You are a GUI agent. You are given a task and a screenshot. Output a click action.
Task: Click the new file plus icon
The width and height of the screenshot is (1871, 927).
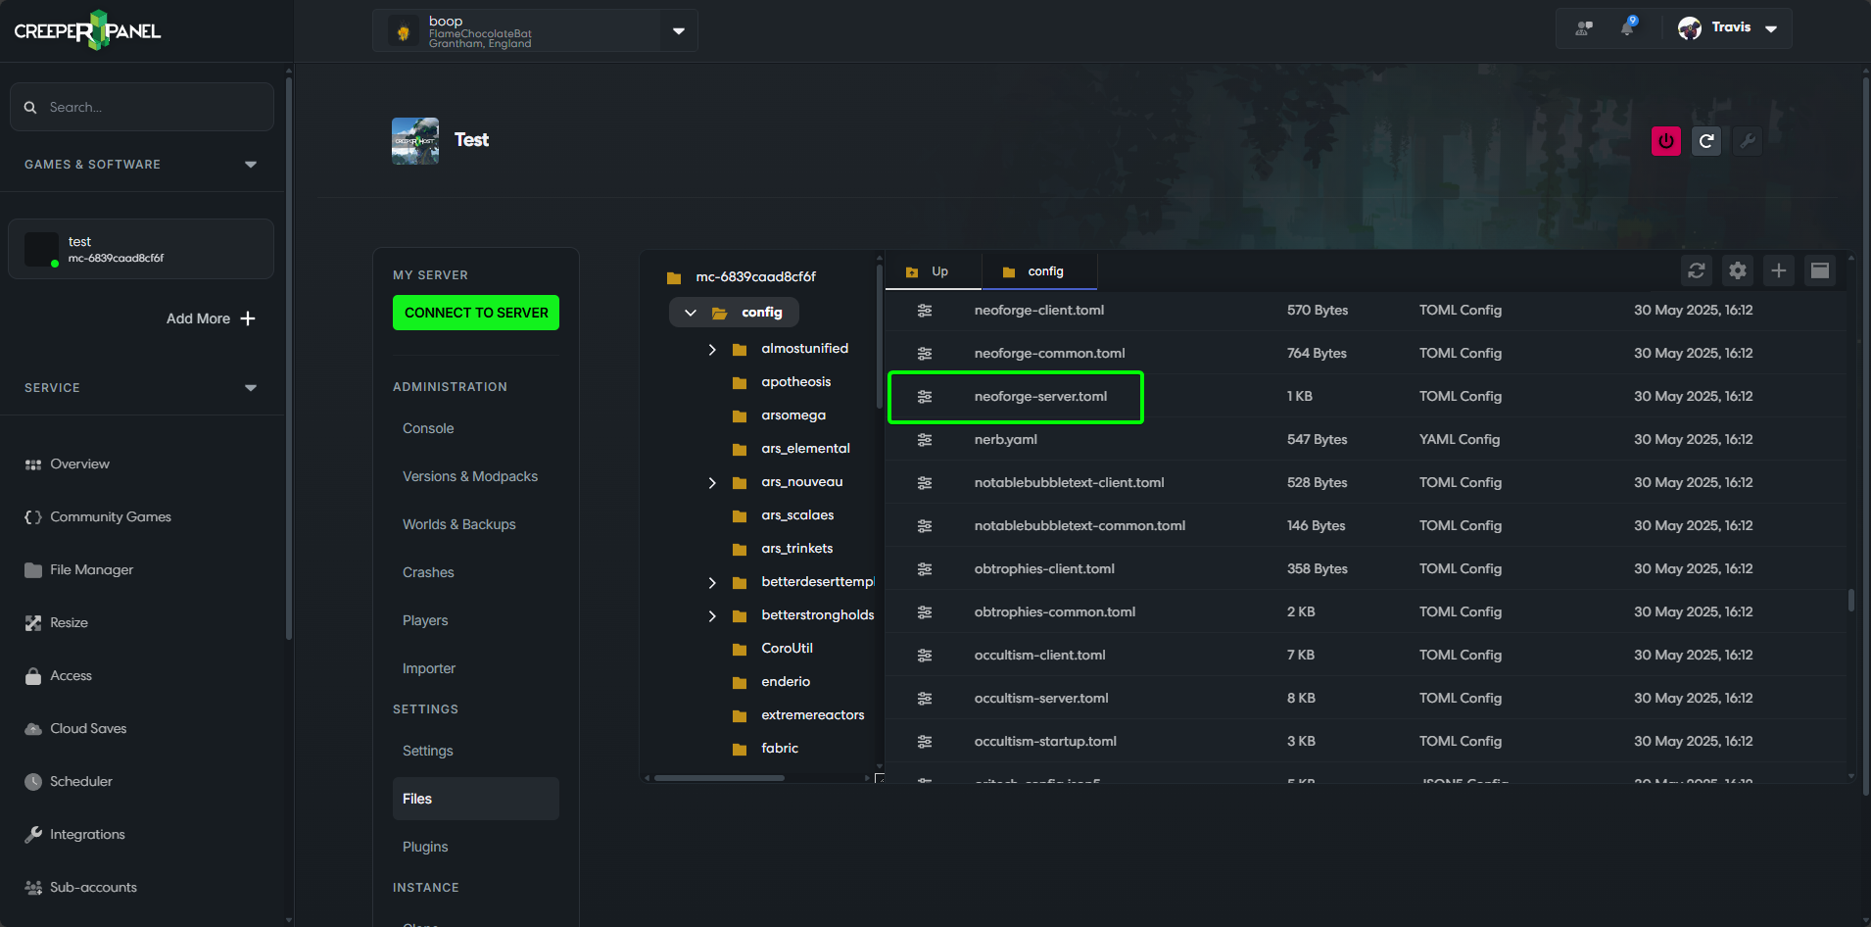1779,270
